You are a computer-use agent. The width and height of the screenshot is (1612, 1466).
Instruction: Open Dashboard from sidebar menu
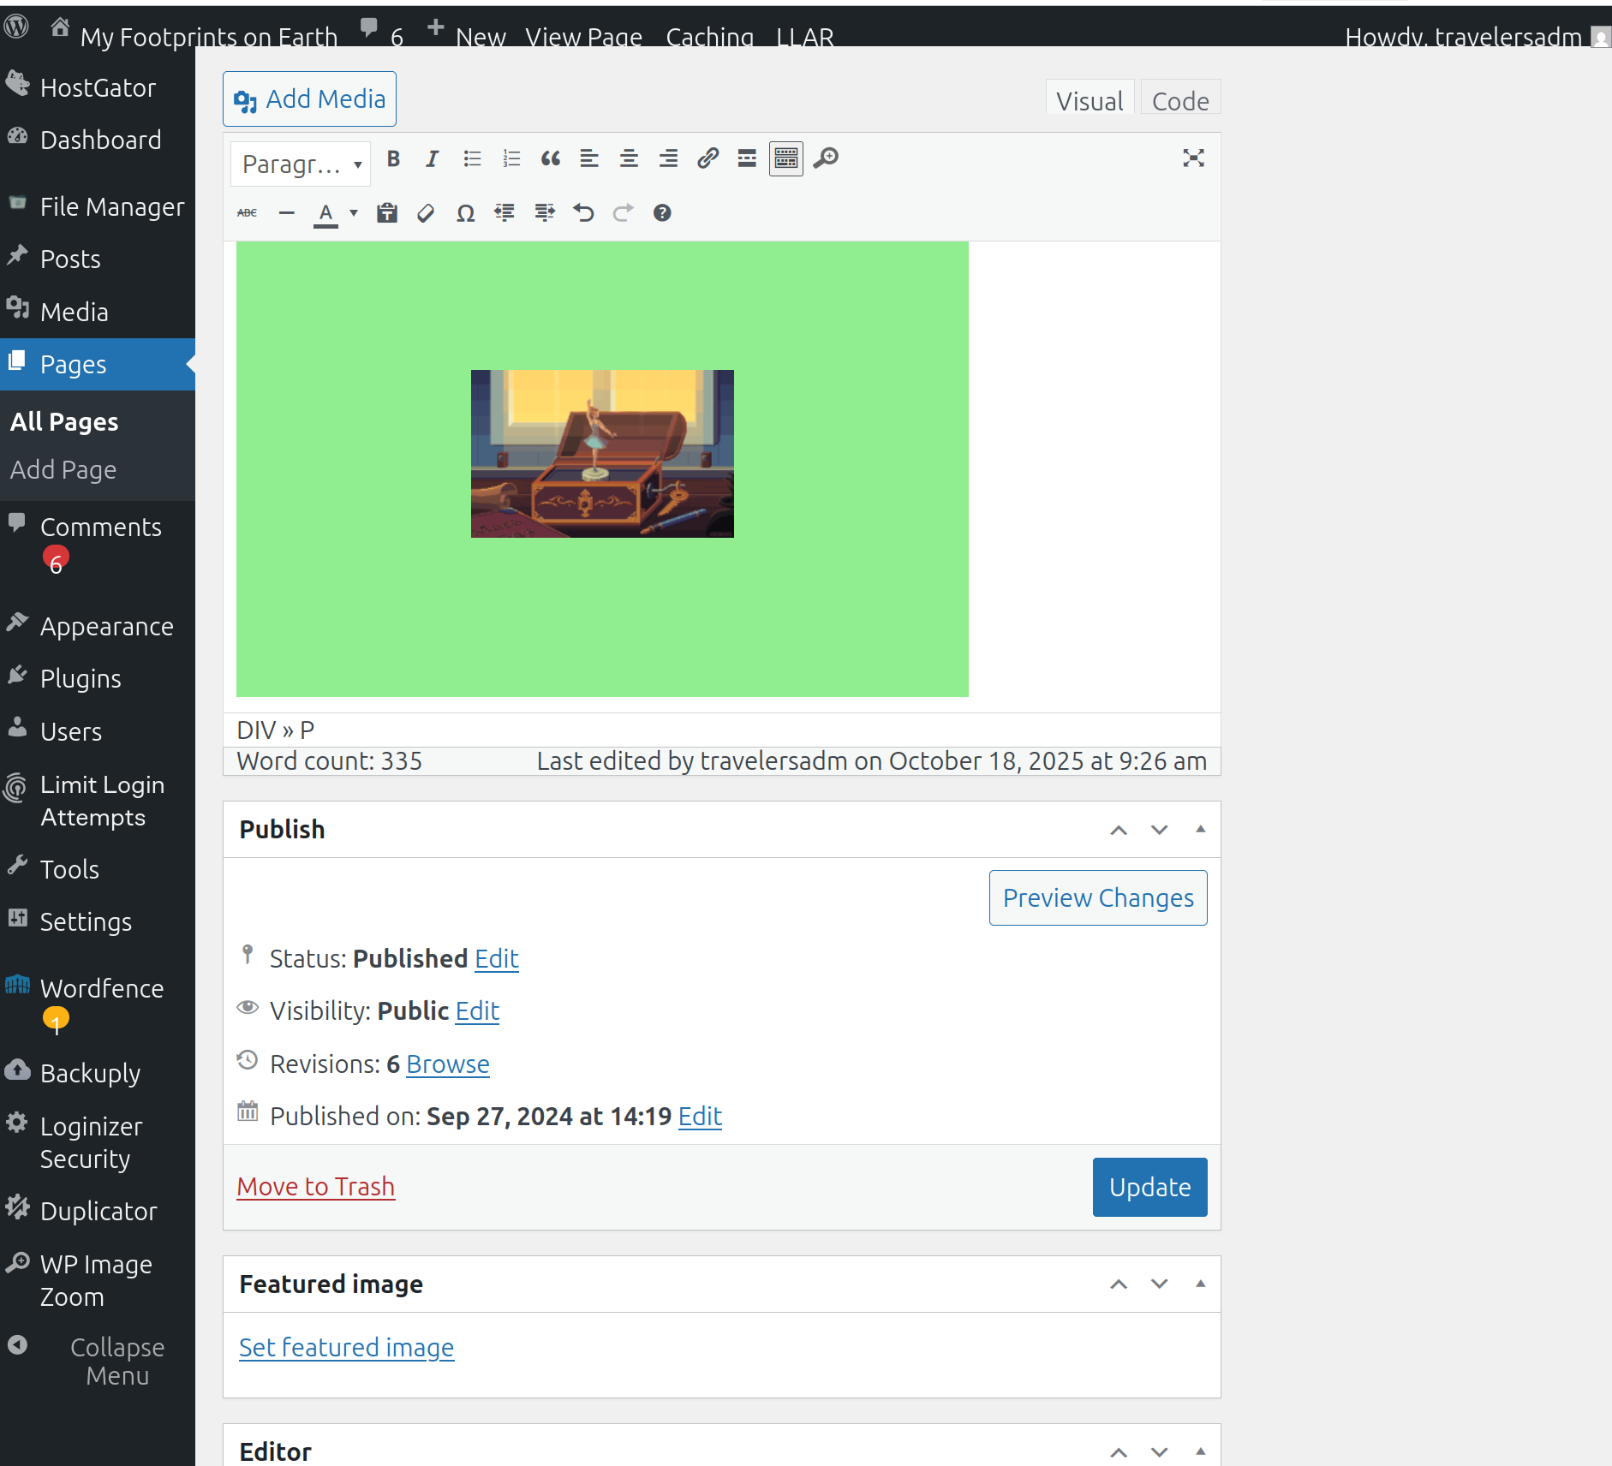click(x=98, y=140)
